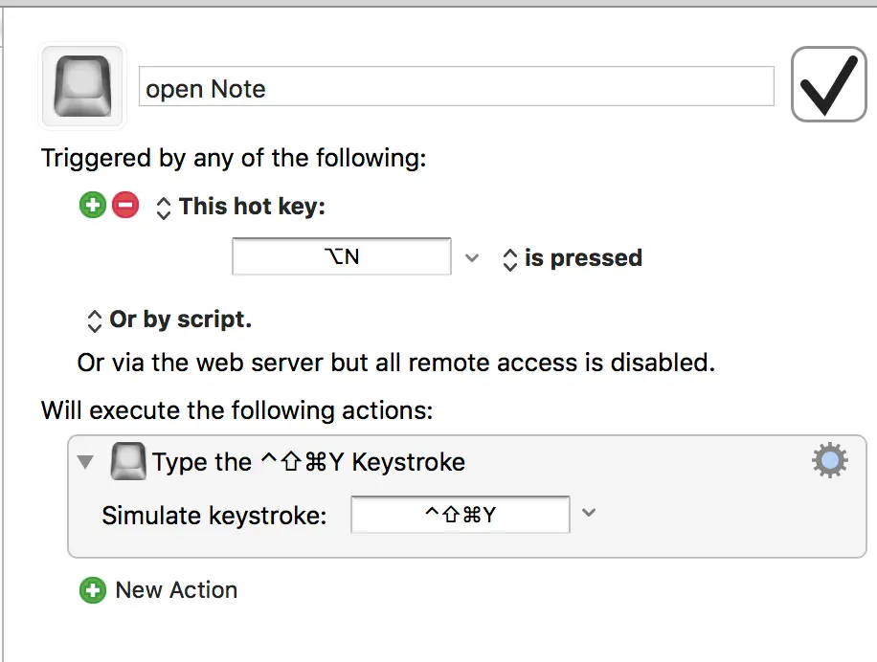Collapse the Type Keystroke action
Image resolution: width=877 pixels, height=662 pixels.
pos(86,463)
